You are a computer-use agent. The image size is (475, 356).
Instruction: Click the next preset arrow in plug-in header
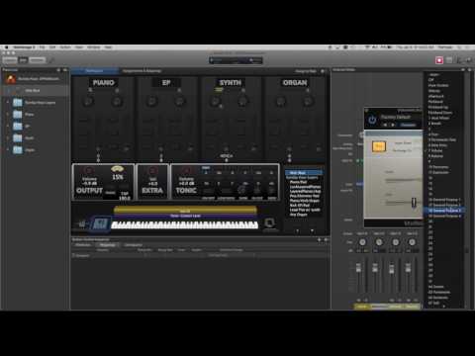393,125
